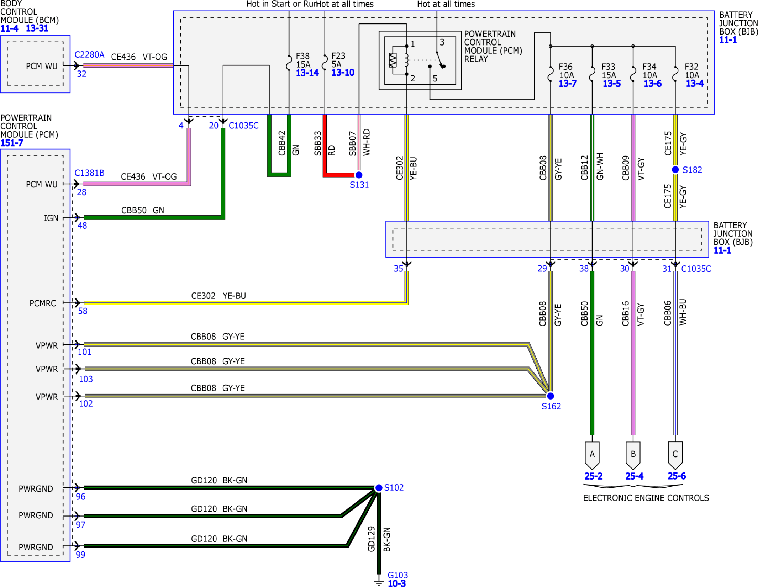
Task: Select the PCMRC pin 58 label
Action: click(x=43, y=303)
